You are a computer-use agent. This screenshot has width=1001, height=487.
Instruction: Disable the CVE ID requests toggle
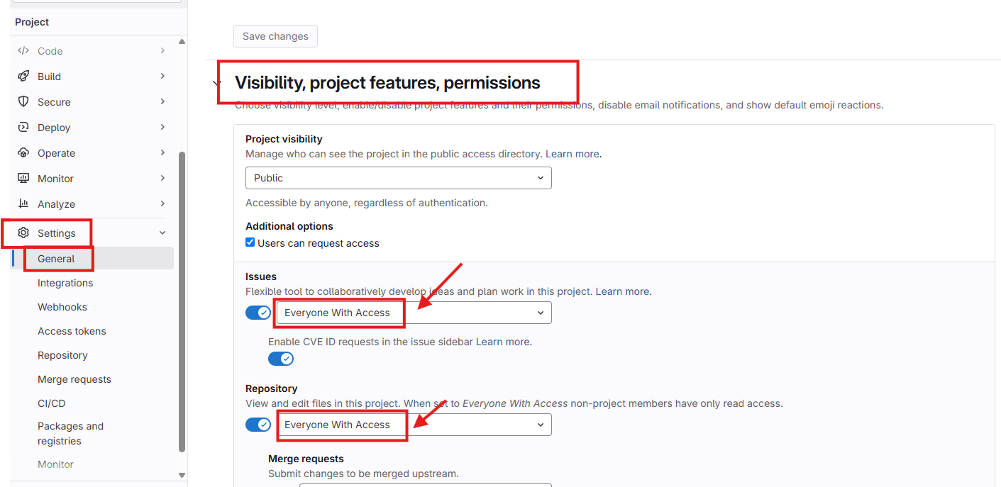pos(281,359)
